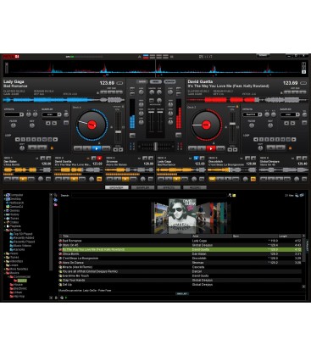This screenshot has width=311, height=356.
Task: Sort the track list by Length column
Action: pos(290,236)
